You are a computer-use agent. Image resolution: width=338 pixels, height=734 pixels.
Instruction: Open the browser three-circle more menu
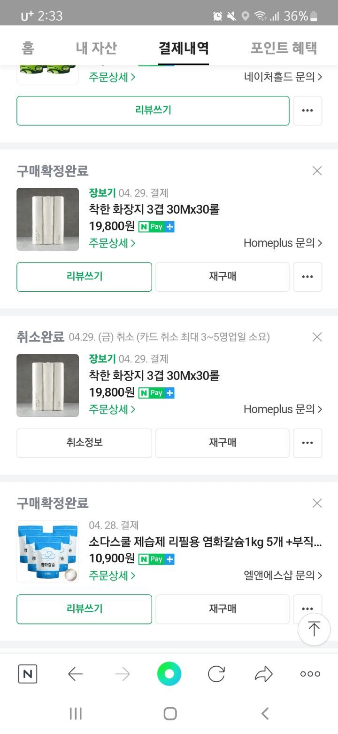(x=310, y=674)
